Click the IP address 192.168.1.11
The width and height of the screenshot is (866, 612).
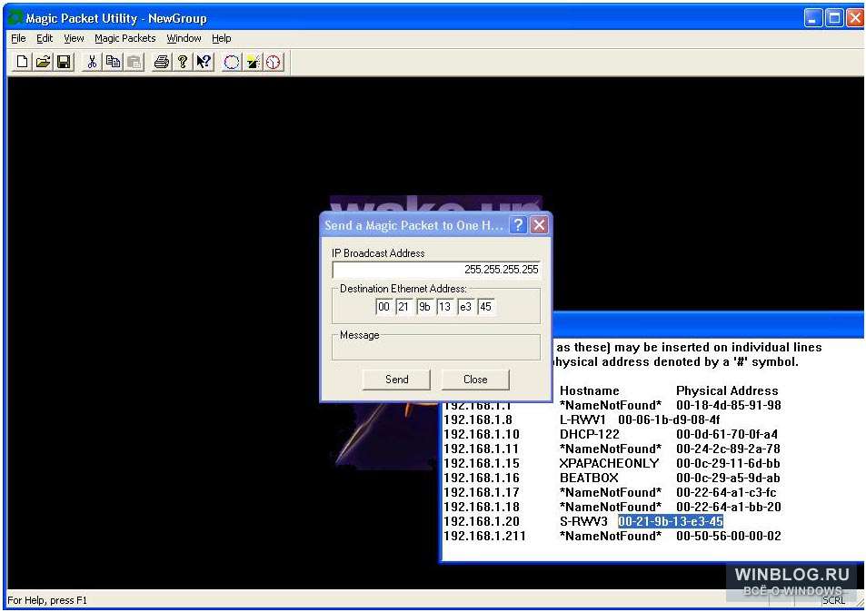pos(482,449)
